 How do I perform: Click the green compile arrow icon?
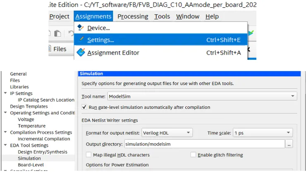(251, 33)
